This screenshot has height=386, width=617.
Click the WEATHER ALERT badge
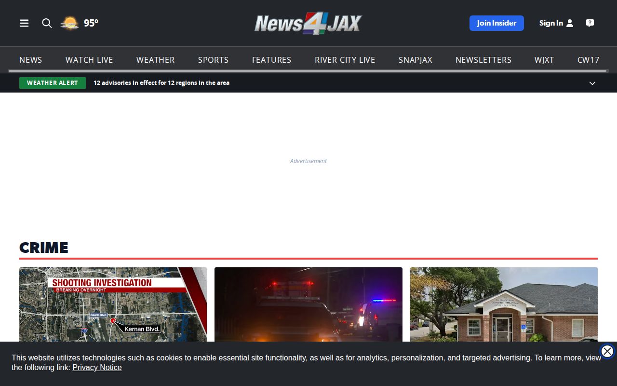(53, 83)
